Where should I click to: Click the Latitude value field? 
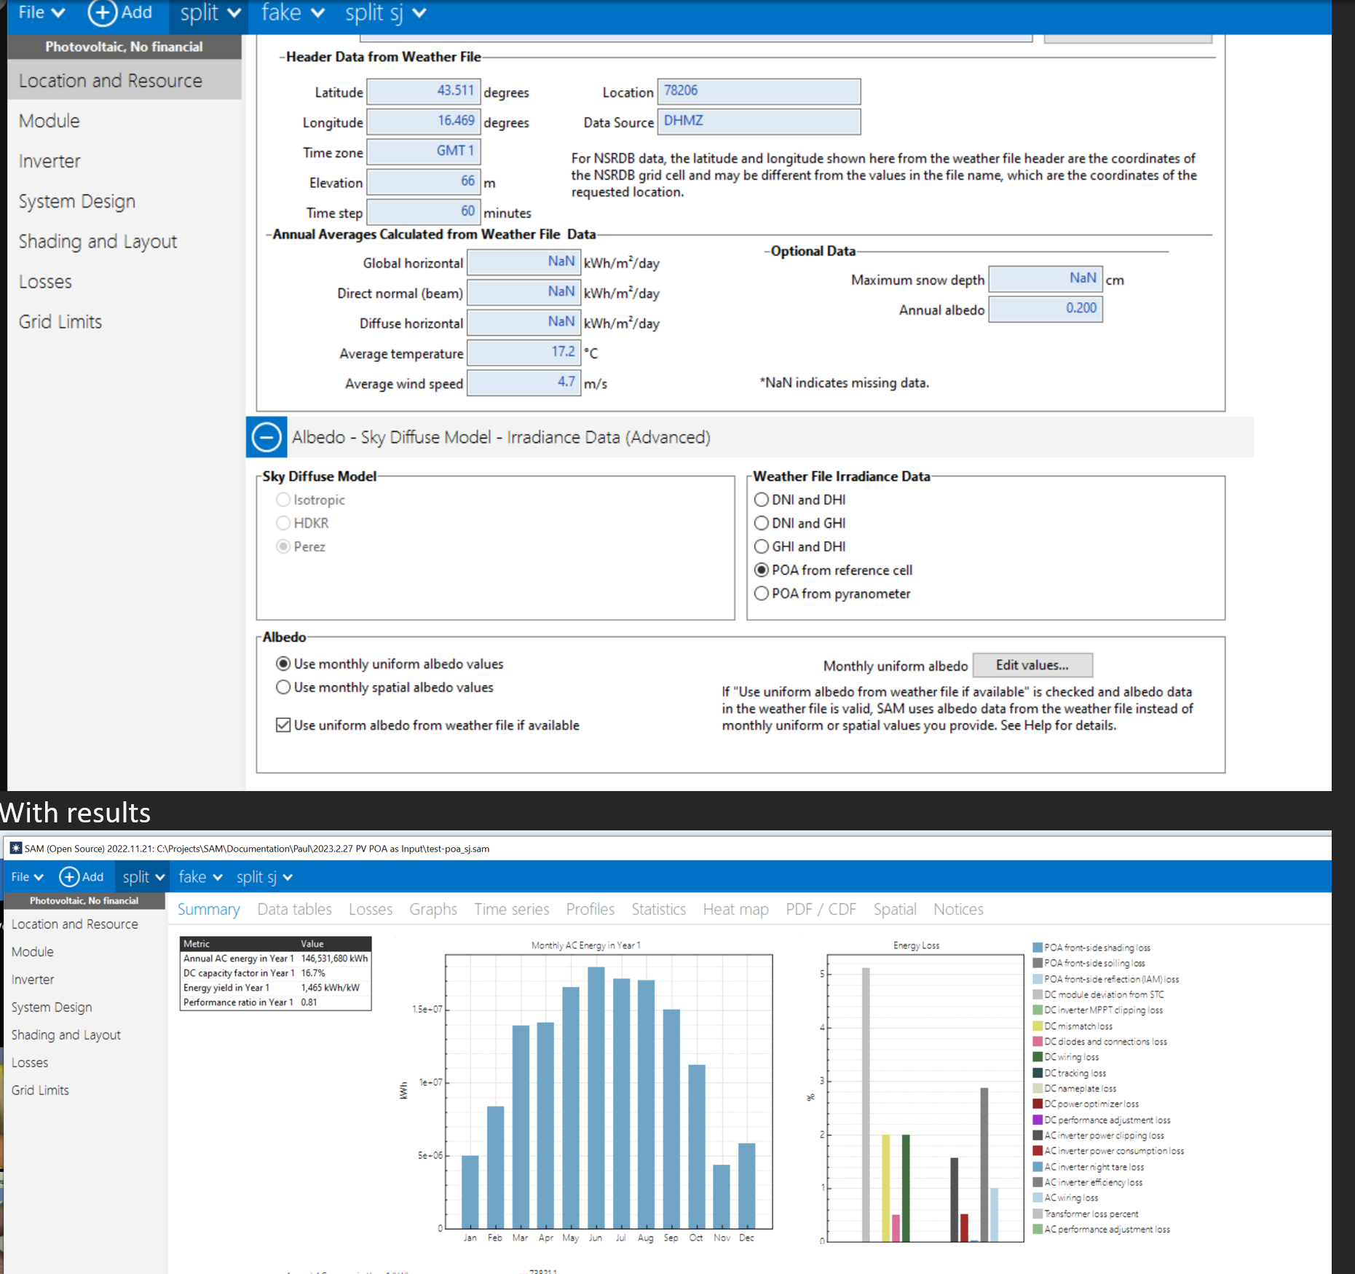pos(423,91)
